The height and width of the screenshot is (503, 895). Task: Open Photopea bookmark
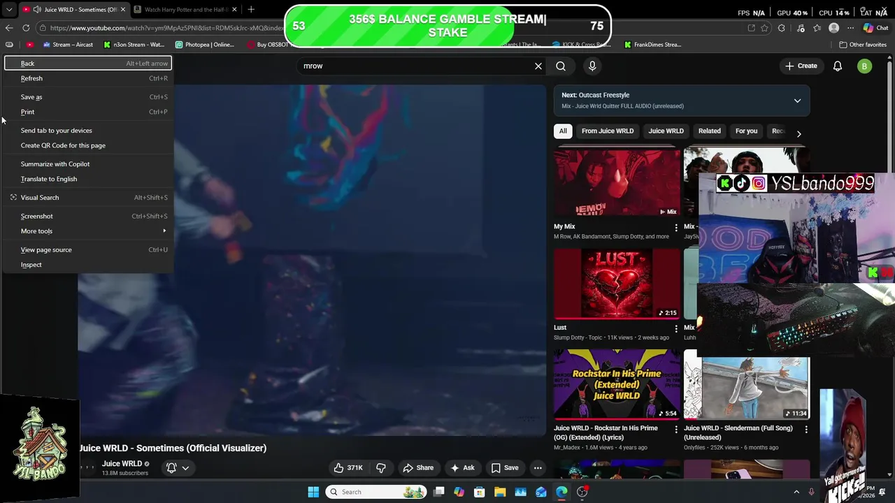pos(205,45)
